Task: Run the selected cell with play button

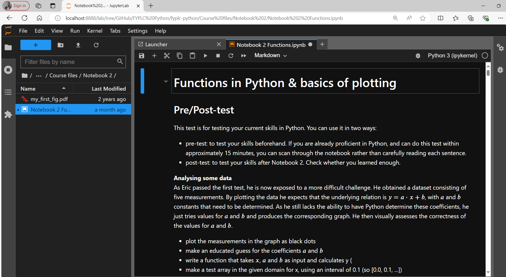Action: coord(205,56)
